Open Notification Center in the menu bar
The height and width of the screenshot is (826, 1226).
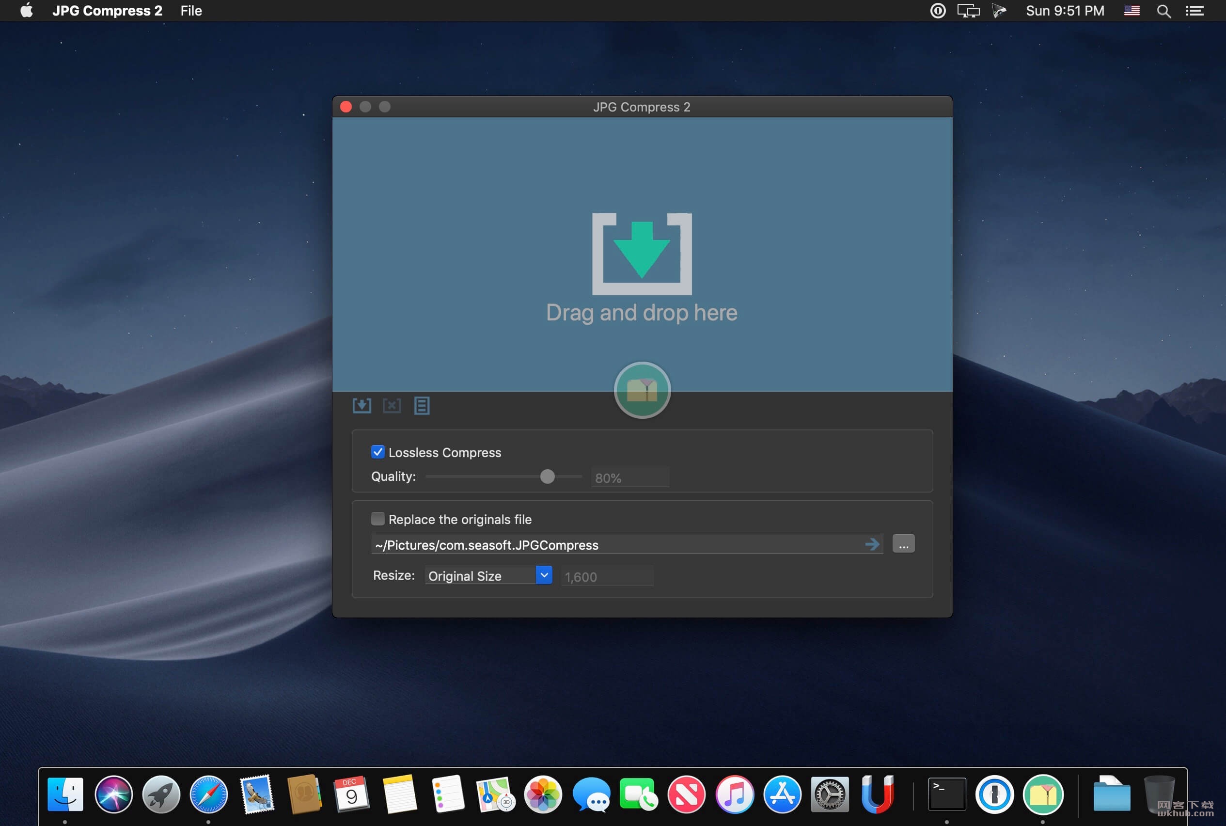[x=1195, y=11]
